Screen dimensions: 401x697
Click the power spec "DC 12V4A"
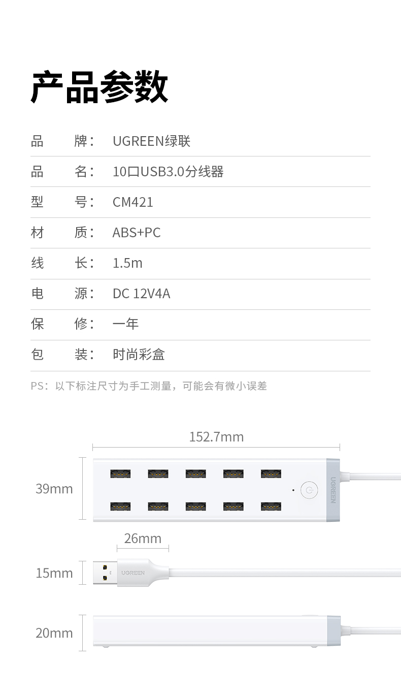point(141,294)
